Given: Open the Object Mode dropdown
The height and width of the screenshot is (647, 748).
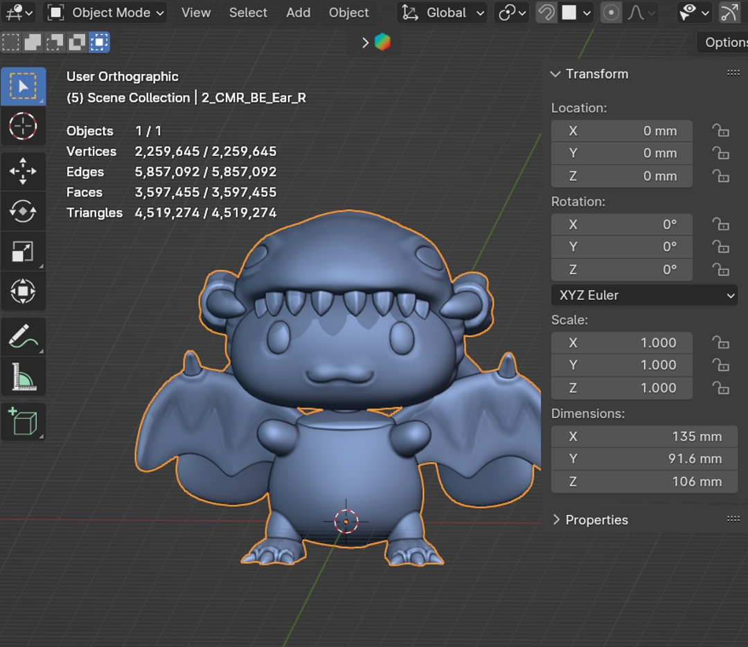Looking at the screenshot, I should (106, 12).
